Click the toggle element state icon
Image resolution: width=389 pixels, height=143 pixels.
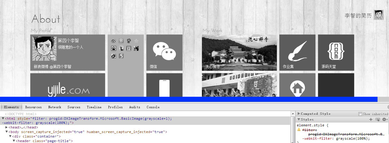378,120
